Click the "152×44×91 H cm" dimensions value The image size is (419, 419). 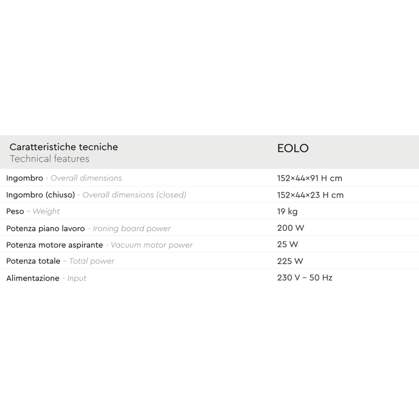point(309,178)
